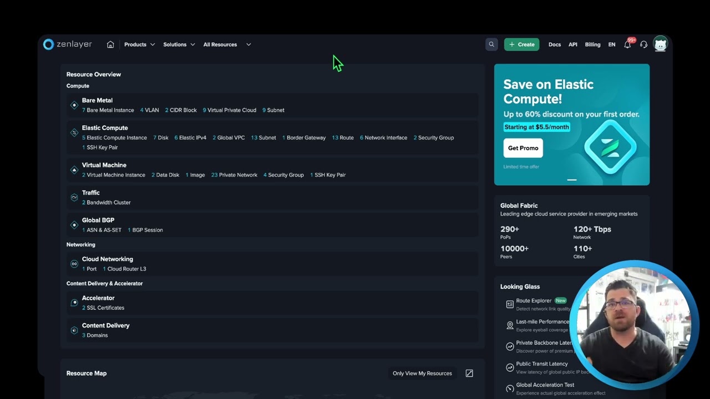Screen dimensions: 710x399
Task: Open Bare Metal VLAN link
Action: click(149, 110)
